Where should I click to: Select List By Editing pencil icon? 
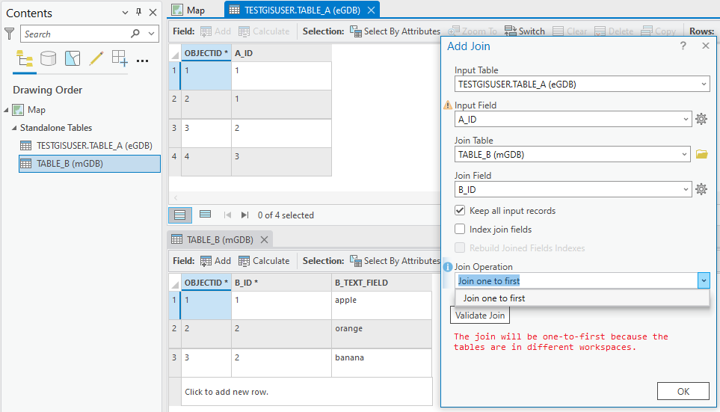(x=96, y=59)
